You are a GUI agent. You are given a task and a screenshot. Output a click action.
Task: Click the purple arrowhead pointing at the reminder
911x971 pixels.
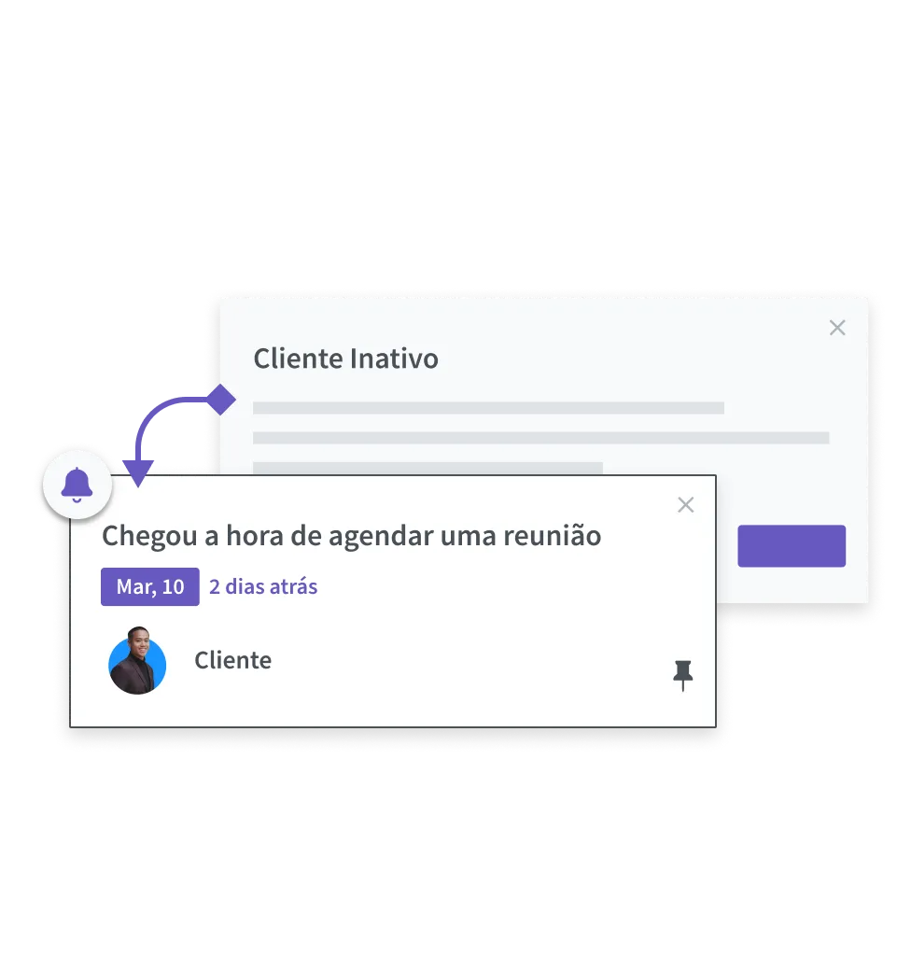(x=138, y=473)
